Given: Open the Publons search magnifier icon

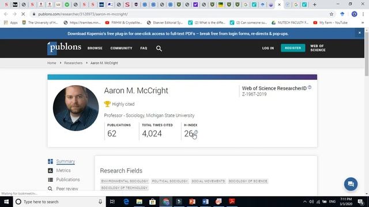Looking at the screenshot, I should tap(159, 48).
